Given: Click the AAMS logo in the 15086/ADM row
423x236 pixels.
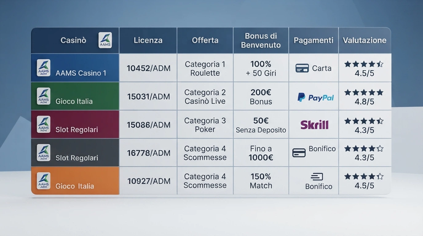Looking at the screenshot, I should [43, 124].
